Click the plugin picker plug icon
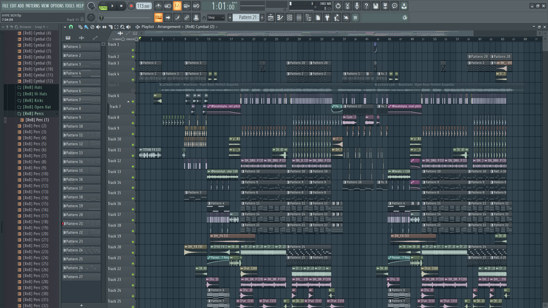 (327, 18)
